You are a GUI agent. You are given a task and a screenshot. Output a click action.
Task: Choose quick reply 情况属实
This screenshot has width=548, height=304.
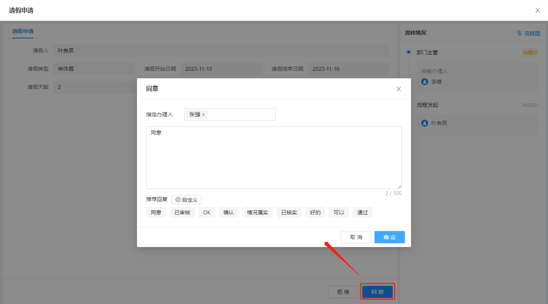tap(257, 212)
